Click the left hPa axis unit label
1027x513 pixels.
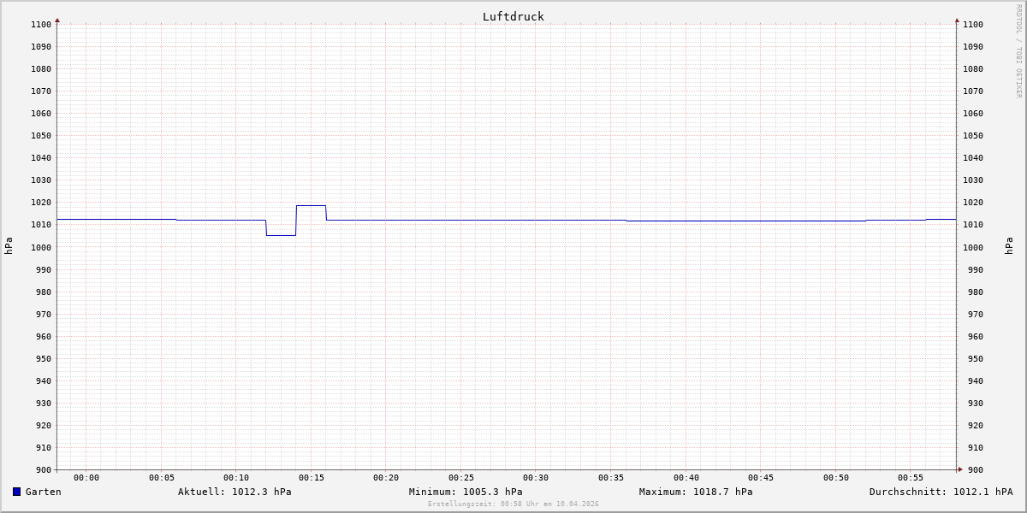tap(9, 246)
